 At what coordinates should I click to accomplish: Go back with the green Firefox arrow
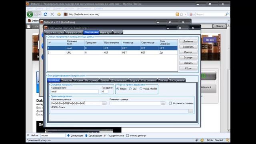click(30, 14)
